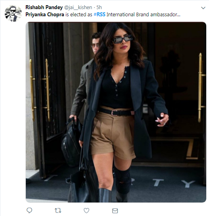Click the sunglasses of the woman in photo
209x216 pixels.
point(123,39)
